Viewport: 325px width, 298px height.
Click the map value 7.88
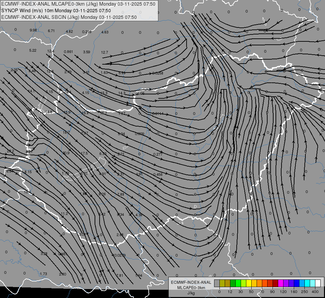coord(121,194)
